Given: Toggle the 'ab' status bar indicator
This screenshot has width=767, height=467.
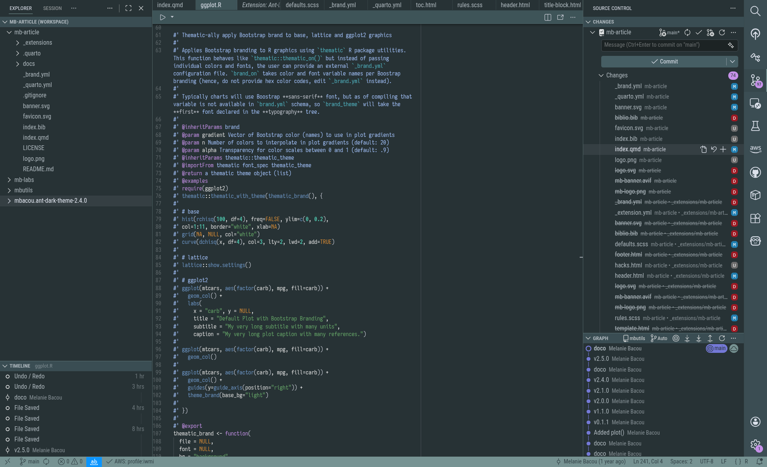Looking at the screenshot, I should pos(94,461).
